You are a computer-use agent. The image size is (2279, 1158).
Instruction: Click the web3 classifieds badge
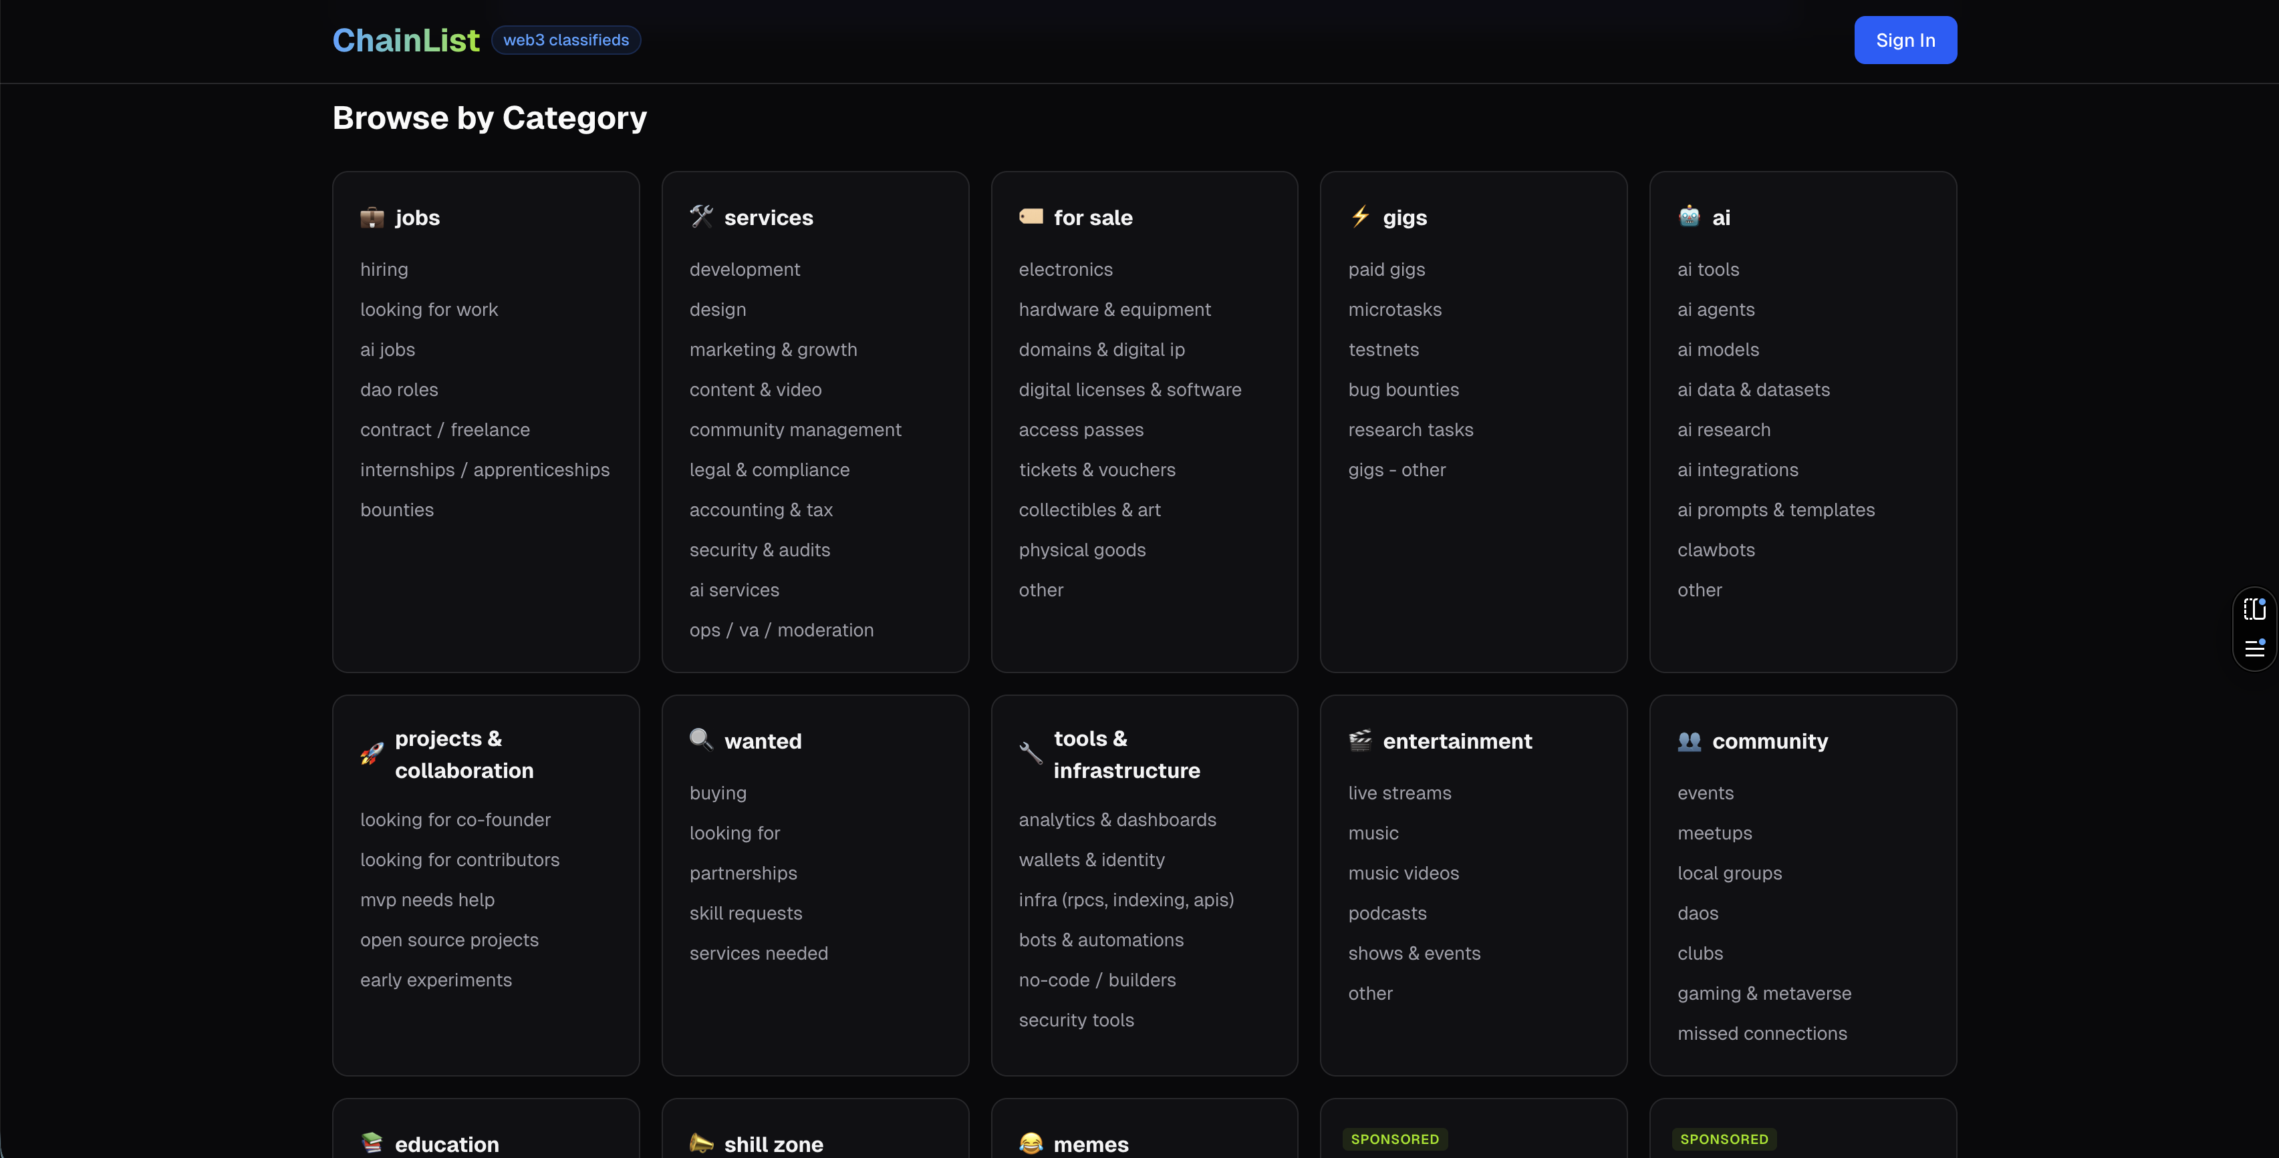565,40
